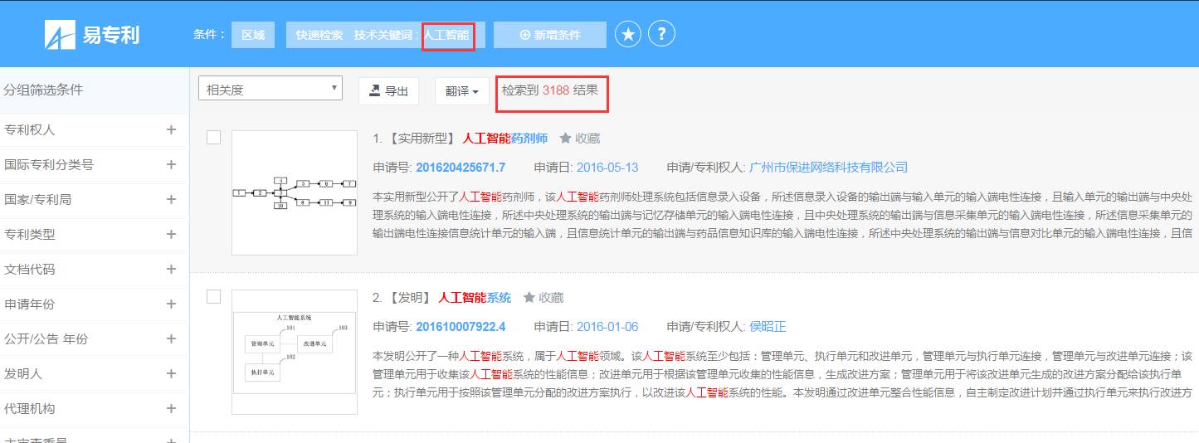Click plus icon next to 国际专利分类号
This screenshot has width=1199, height=443.
(x=171, y=165)
